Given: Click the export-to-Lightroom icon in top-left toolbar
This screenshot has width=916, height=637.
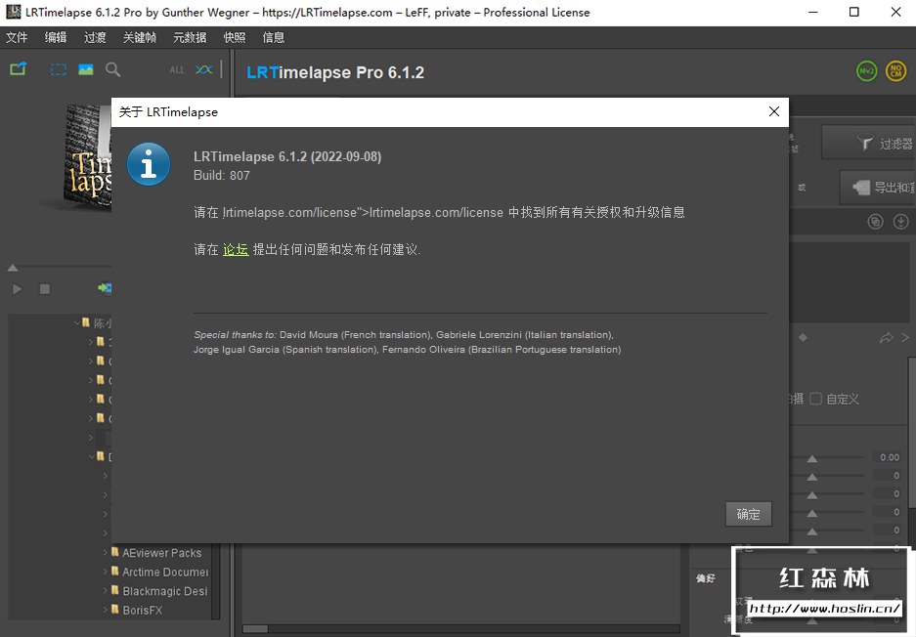Looking at the screenshot, I should pos(19,69).
